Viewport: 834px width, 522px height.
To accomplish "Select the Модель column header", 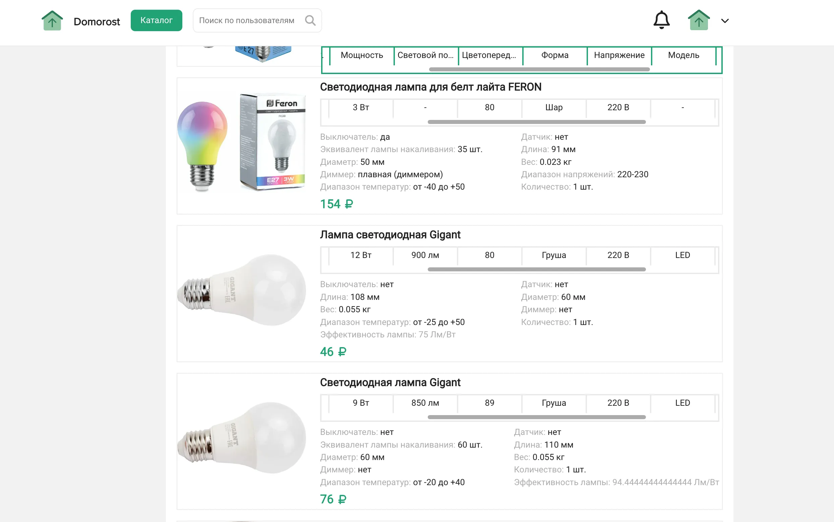I will (683, 55).
